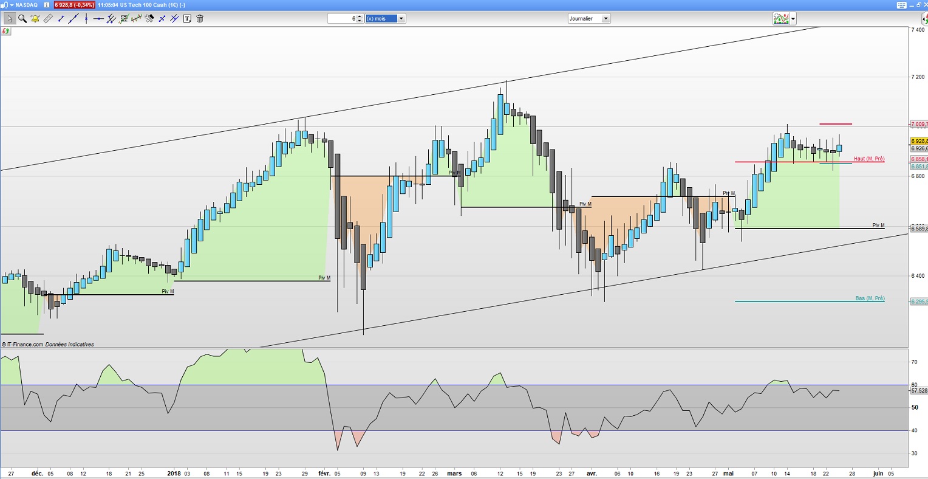
Task: Click the RSI scale value 30
Action: (x=915, y=453)
